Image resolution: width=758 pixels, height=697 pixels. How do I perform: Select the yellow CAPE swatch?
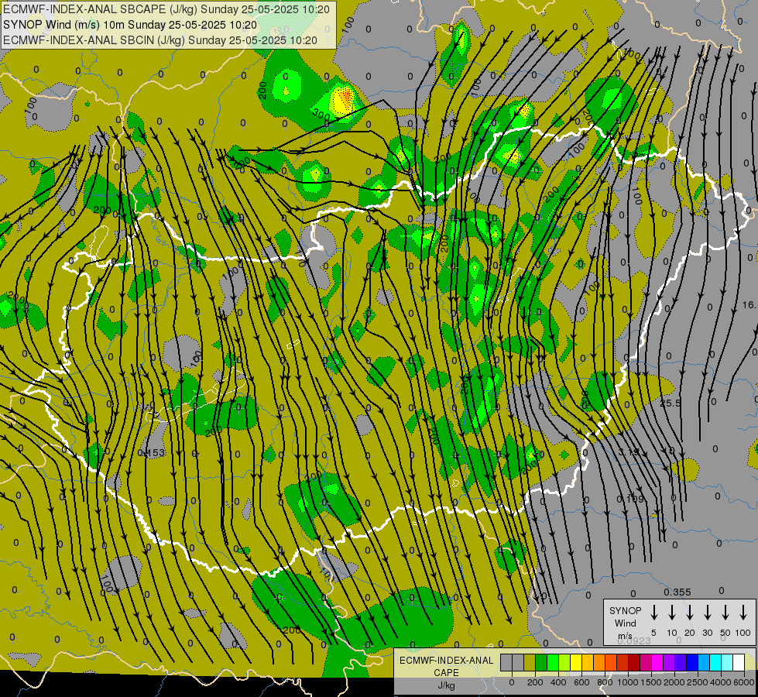576,662
